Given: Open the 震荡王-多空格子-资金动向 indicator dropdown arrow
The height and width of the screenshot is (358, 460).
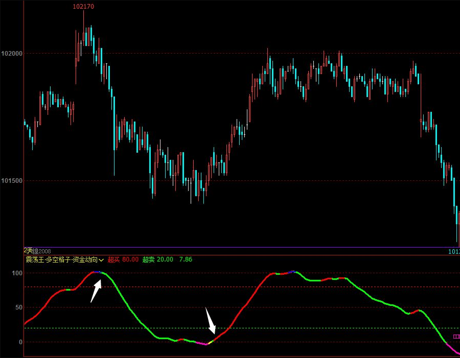Looking at the screenshot, I should tap(101, 260).
